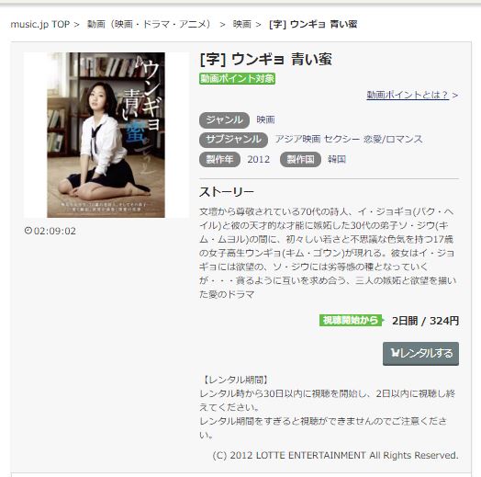Open the アジア映画 subgenre link
The image size is (481, 477).
(x=297, y=140)
